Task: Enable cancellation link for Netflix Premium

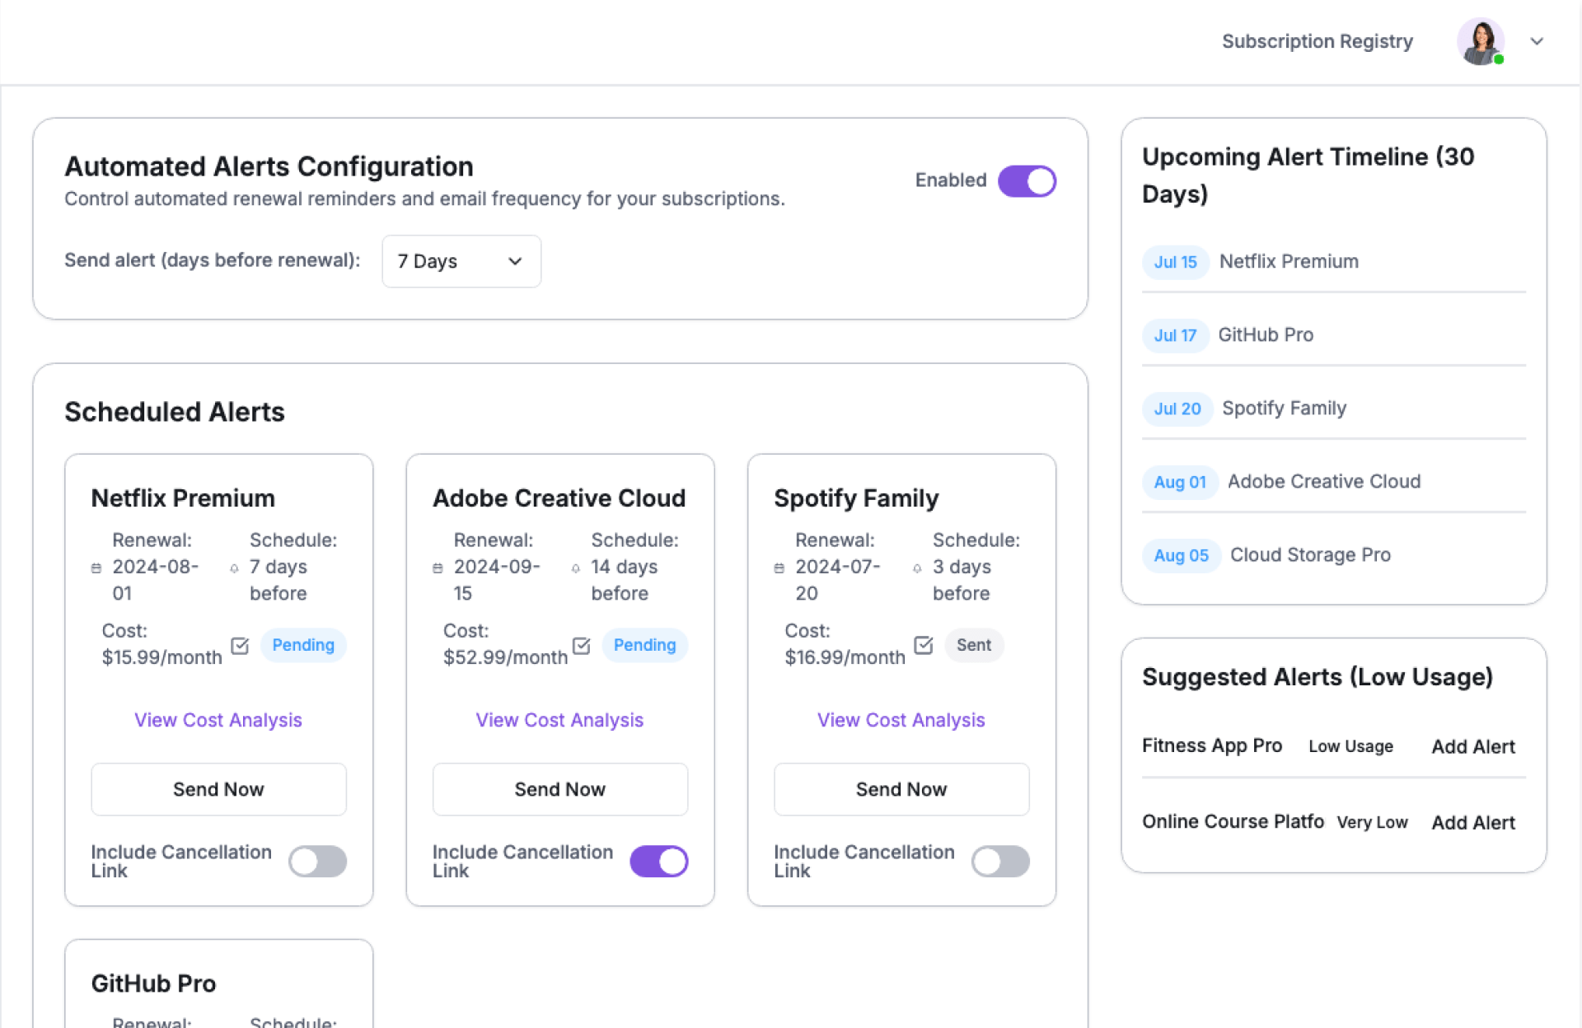Action: coord(317,862)
